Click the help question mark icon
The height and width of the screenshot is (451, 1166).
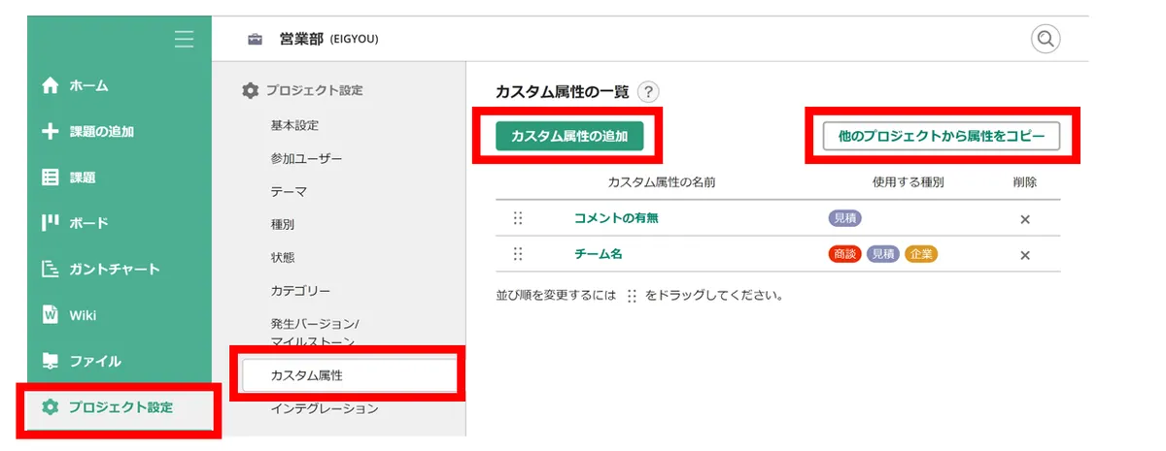tap(648, 92)
